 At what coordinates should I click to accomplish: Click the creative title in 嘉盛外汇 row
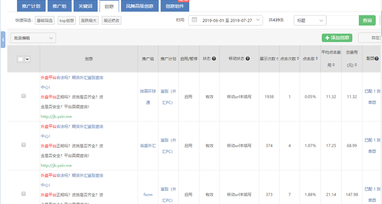click(x=72, y=131)
